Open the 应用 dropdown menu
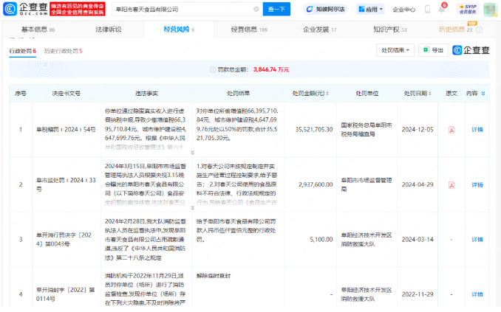 [x=371, y=10]
